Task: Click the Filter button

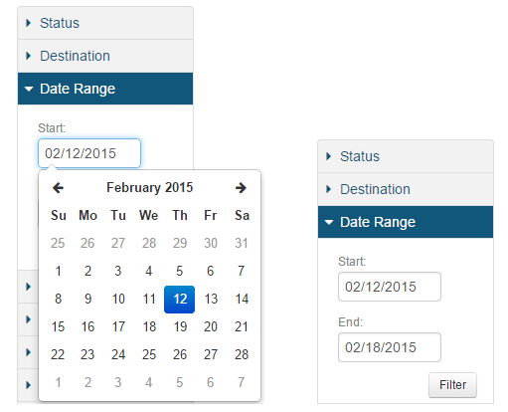Action: point(452,385)
